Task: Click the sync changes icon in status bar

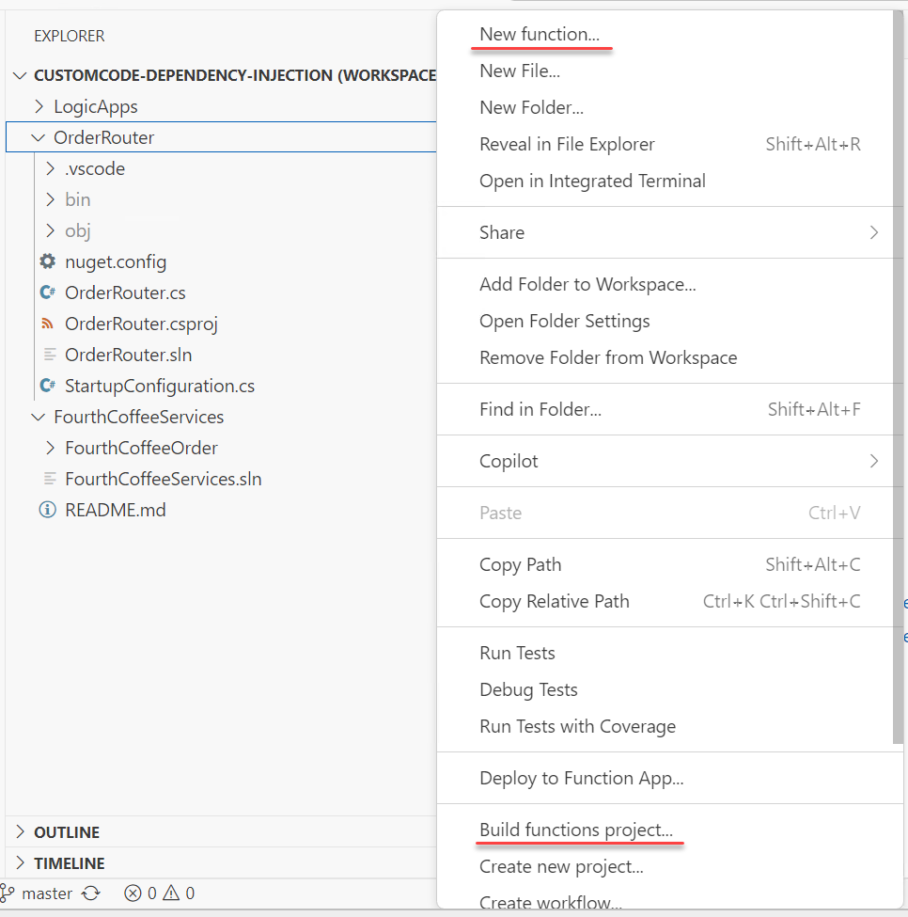Action: (x=91, y=893)
